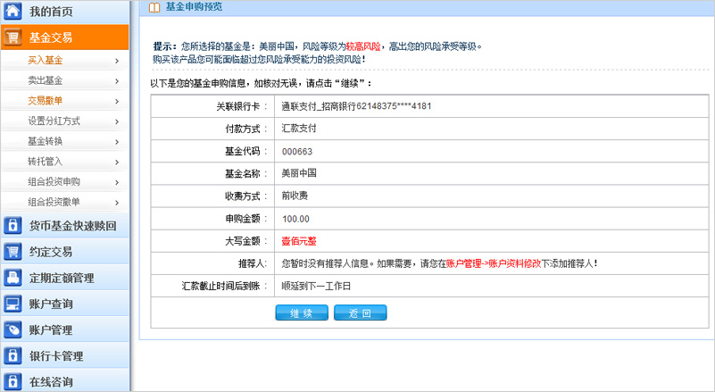Viewport: 715px width, 392px height.
Task: Expand the arrow next to 买入基金
Action: click(x=117, y=61)
